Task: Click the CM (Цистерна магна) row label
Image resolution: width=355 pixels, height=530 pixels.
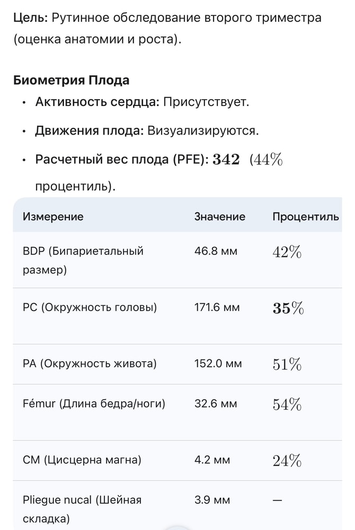Action: [82, 460]
